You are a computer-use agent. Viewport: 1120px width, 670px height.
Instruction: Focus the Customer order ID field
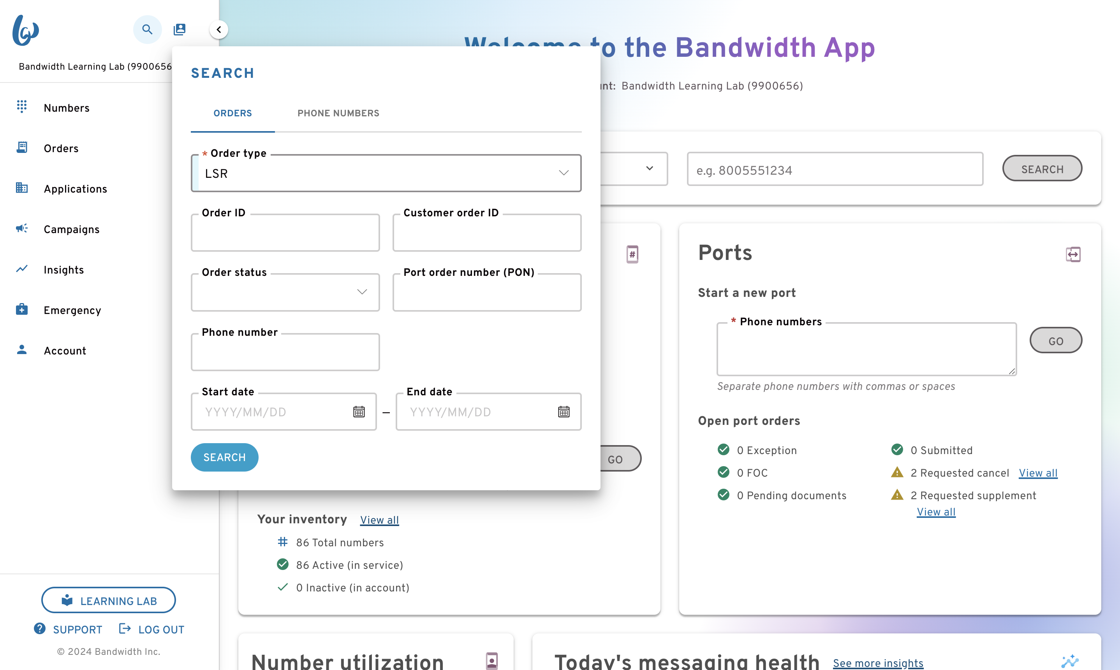(487, 233)
